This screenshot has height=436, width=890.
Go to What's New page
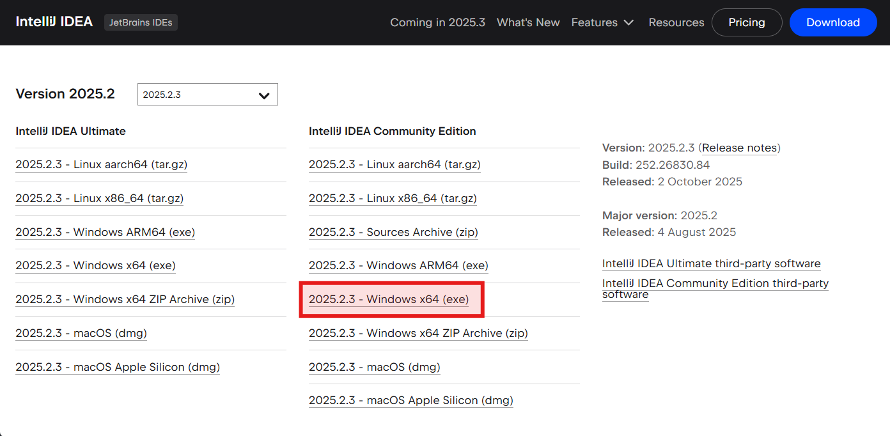528,22
